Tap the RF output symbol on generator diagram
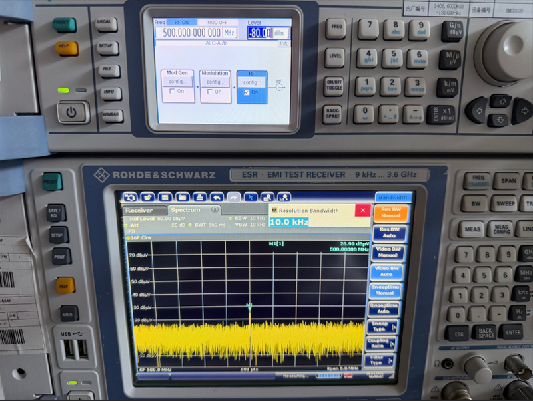This screenshot has height=401, width=533. [x=279, y=87]
